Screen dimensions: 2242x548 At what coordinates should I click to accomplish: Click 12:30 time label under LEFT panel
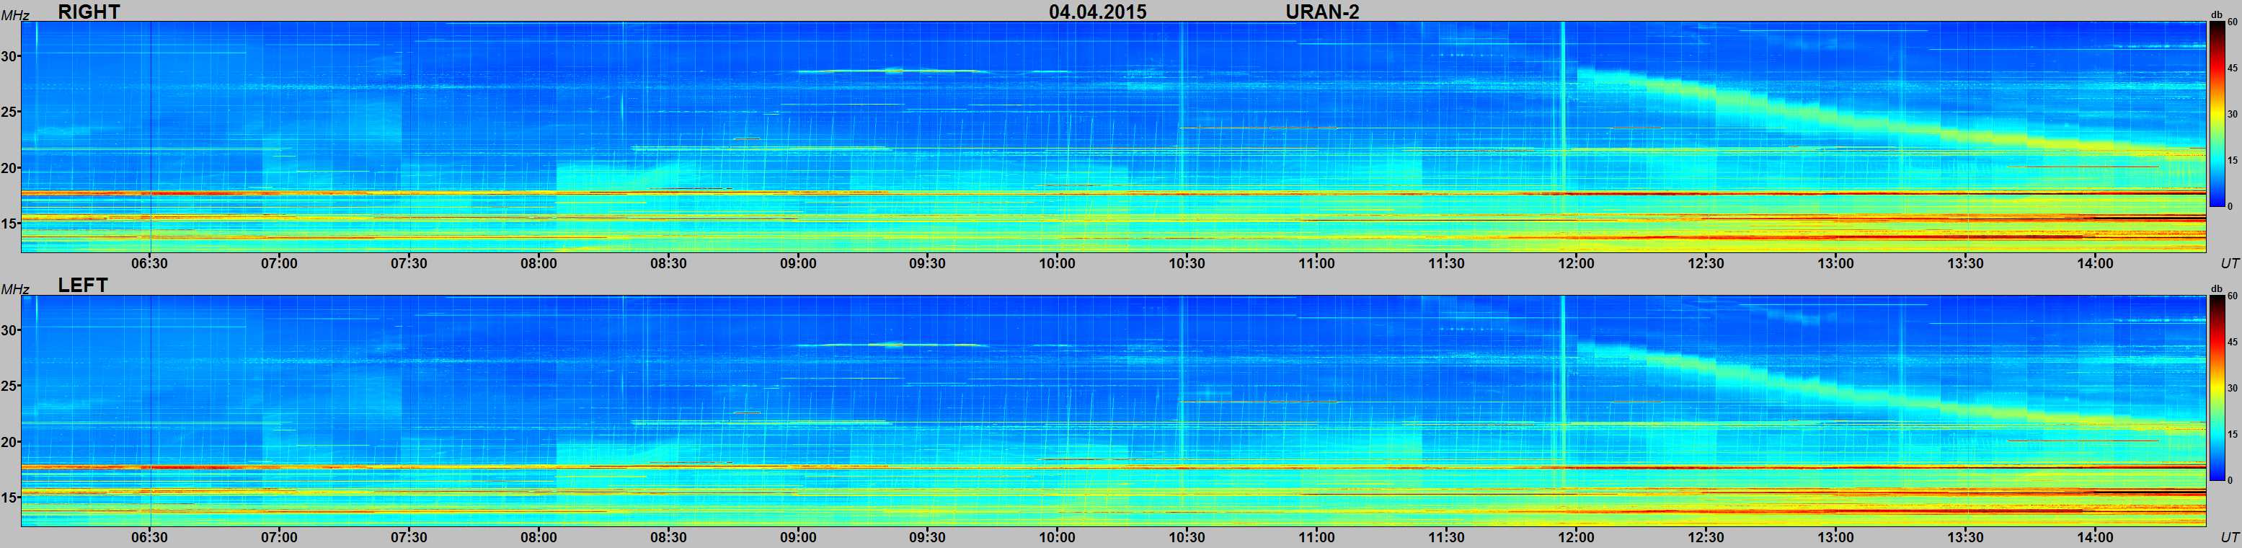[x=1706, y=538]
